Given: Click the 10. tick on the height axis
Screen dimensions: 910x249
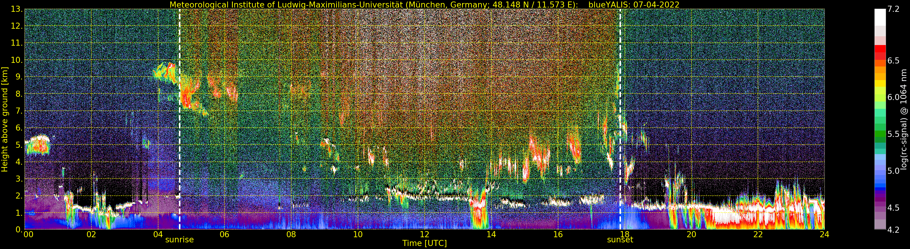Looking at the screenshot, I should pos(17,60).
